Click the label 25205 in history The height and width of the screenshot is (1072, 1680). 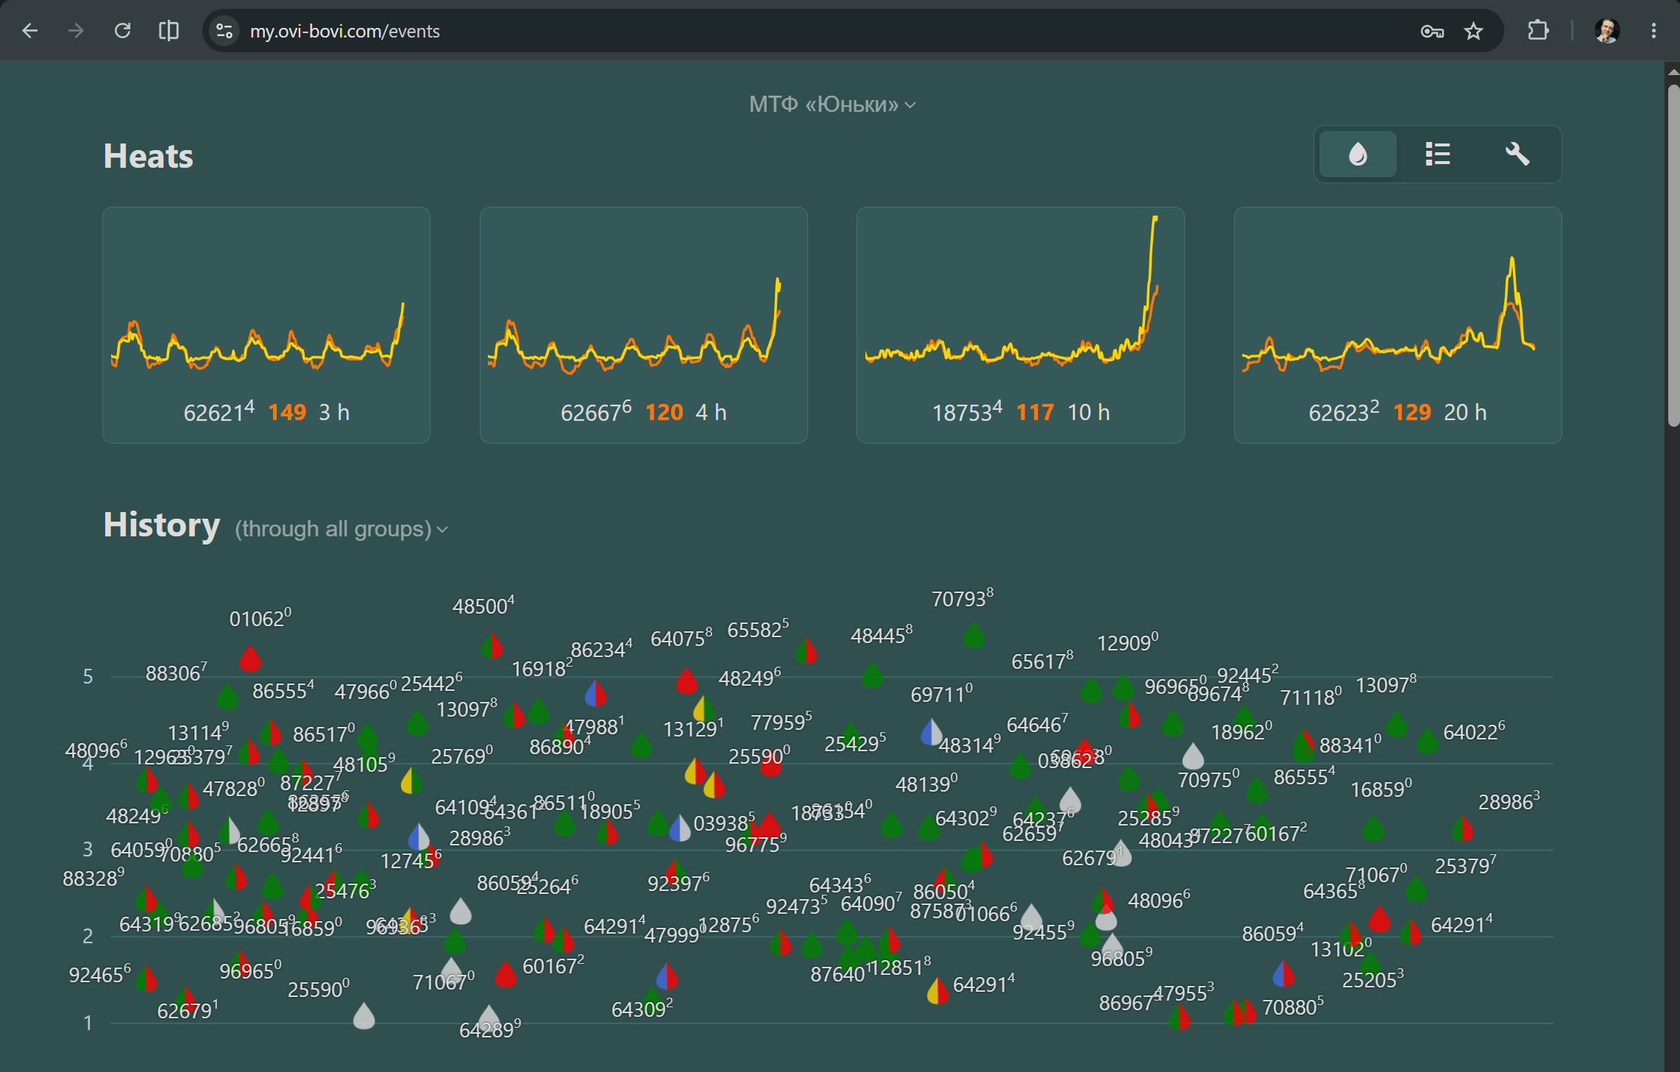click(x=1373, y=979)
